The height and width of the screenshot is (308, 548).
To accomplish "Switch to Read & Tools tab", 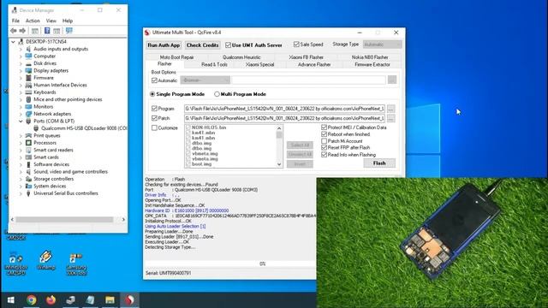I will 214,65.
